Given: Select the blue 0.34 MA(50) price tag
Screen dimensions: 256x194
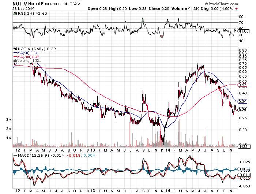Looking at the screenshot, I should click(x=241, y=101).
